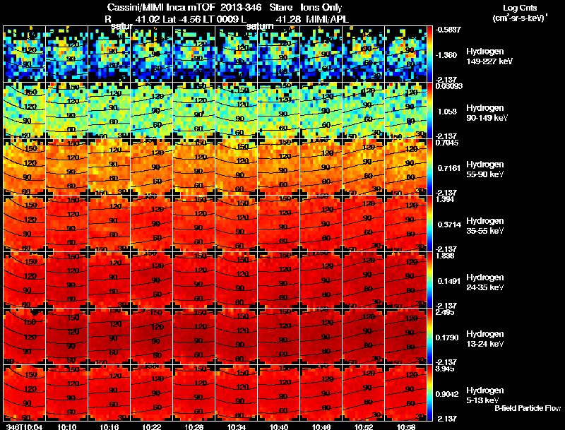The width and height of the screenshot is (565, 430).
Task: Select the 55-90 keV image panel at 10:16
Action: click(x=109, y=167)
